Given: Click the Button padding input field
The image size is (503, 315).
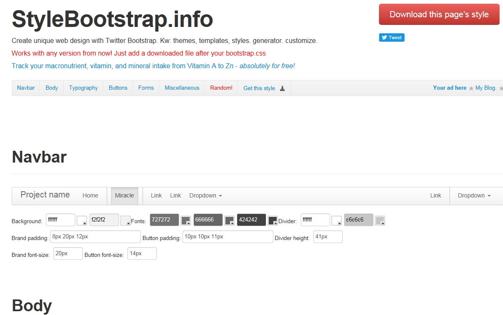Looking at the screenshot, I should (x=228, y=237).
